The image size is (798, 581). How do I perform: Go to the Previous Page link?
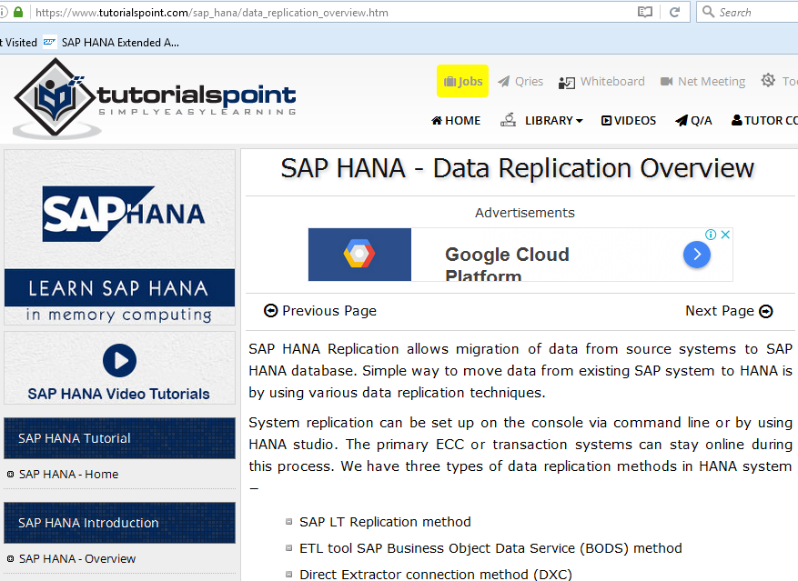[320, 311]
